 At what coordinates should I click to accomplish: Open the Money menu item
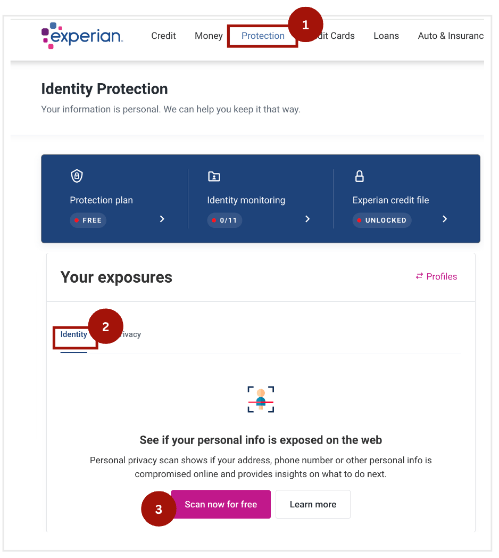209,36
